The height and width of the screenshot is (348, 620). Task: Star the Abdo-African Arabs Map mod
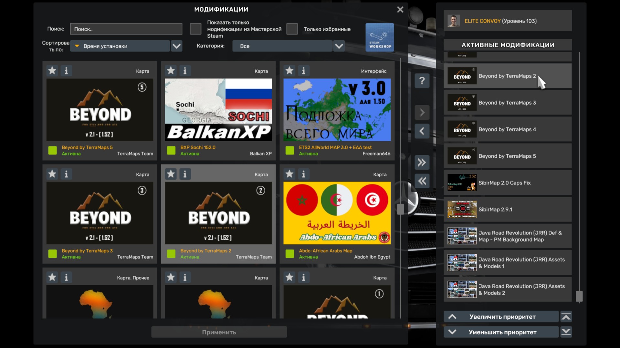click(289, 174)
